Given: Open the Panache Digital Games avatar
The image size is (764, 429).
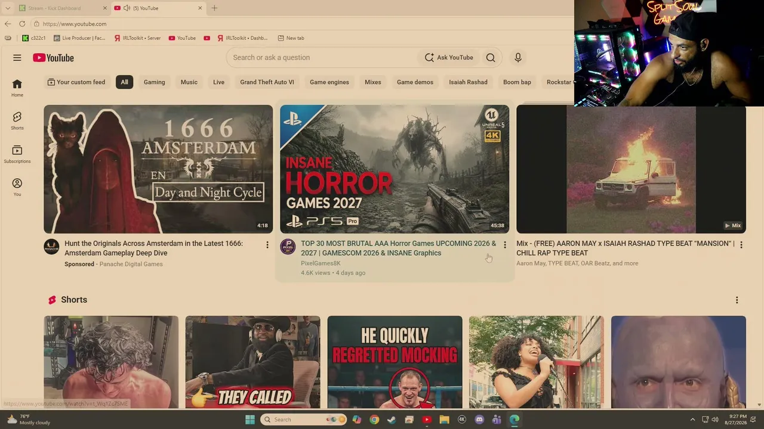Looking at the screenshot, I should point(51,247).
